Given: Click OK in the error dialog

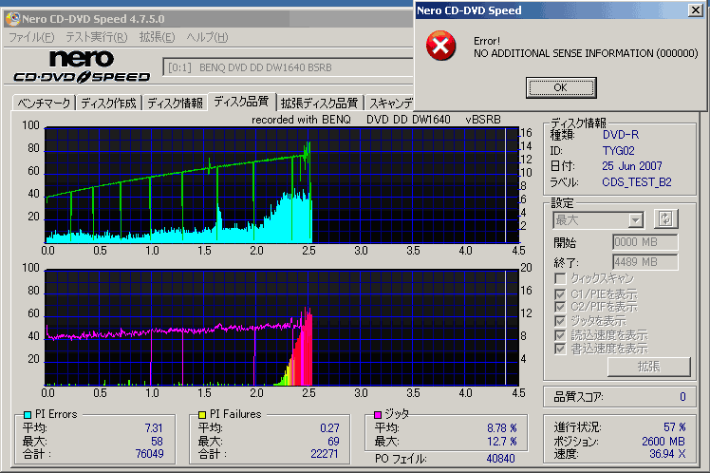Looking at the screenshot, I should pos(561,87).
